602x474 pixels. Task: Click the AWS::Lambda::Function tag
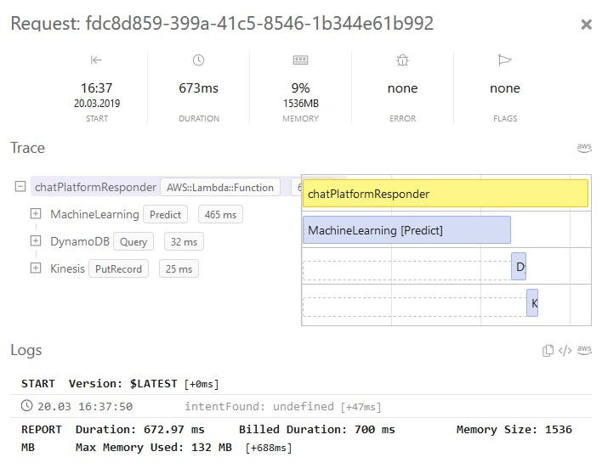point(220,188)
